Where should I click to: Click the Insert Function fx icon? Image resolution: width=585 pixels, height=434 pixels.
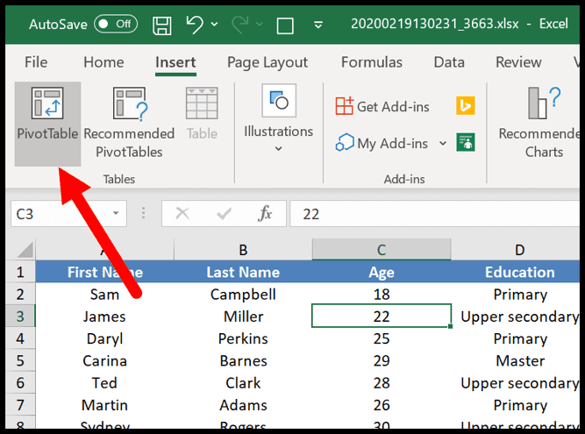pyautogui.click(x=265, y=214)
